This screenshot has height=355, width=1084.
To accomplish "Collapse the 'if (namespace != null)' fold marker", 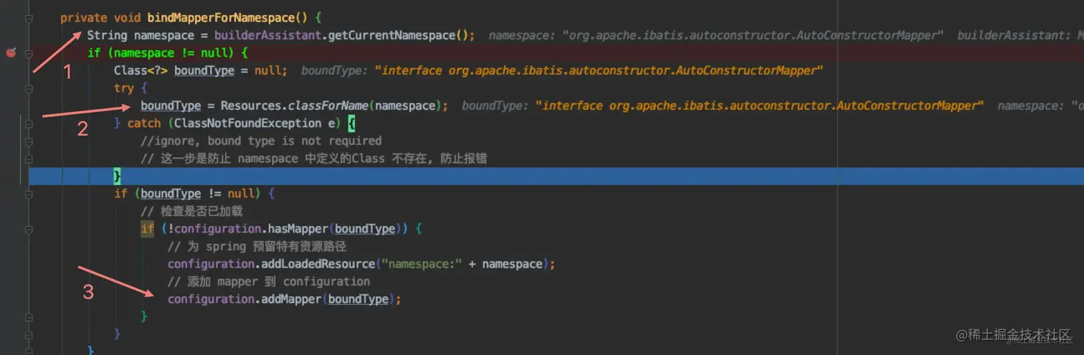I will pyautogui.click(x=29, y=53).
